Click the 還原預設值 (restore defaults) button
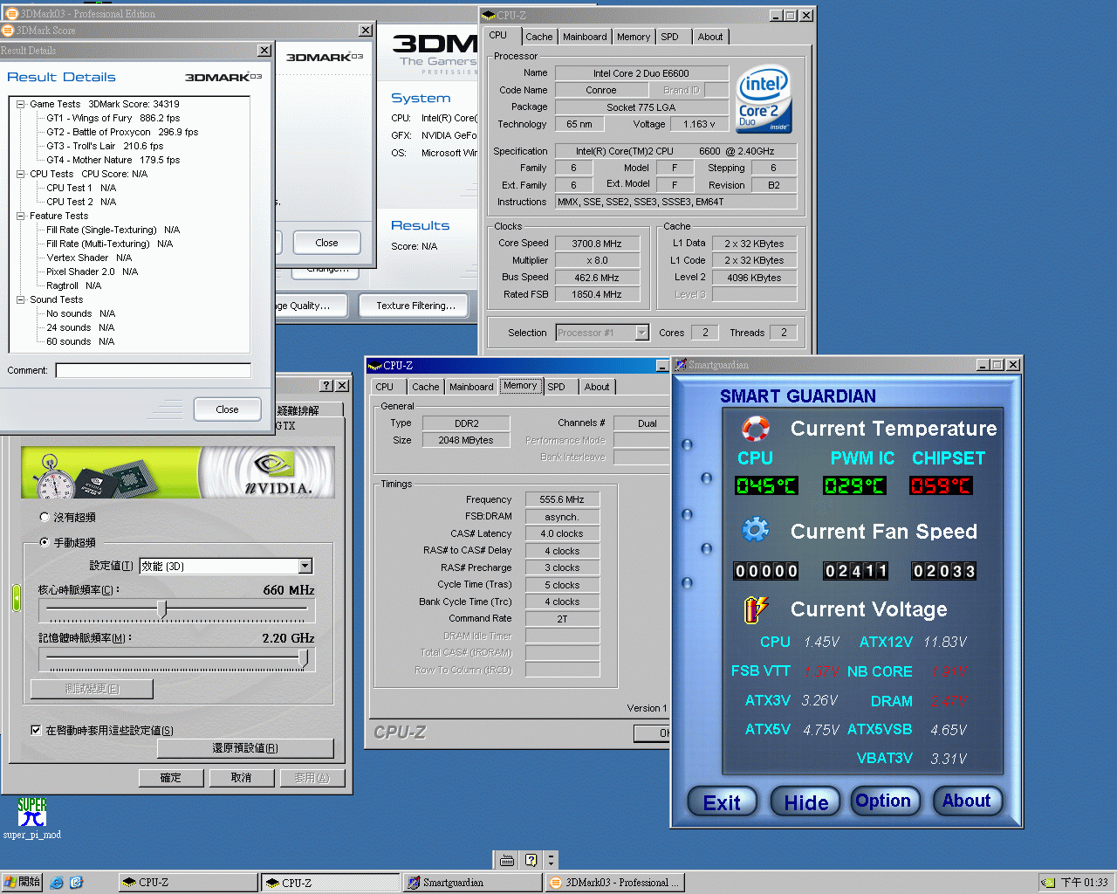Viewport: 1117px width, 894px height. click(x=245, y=748)
